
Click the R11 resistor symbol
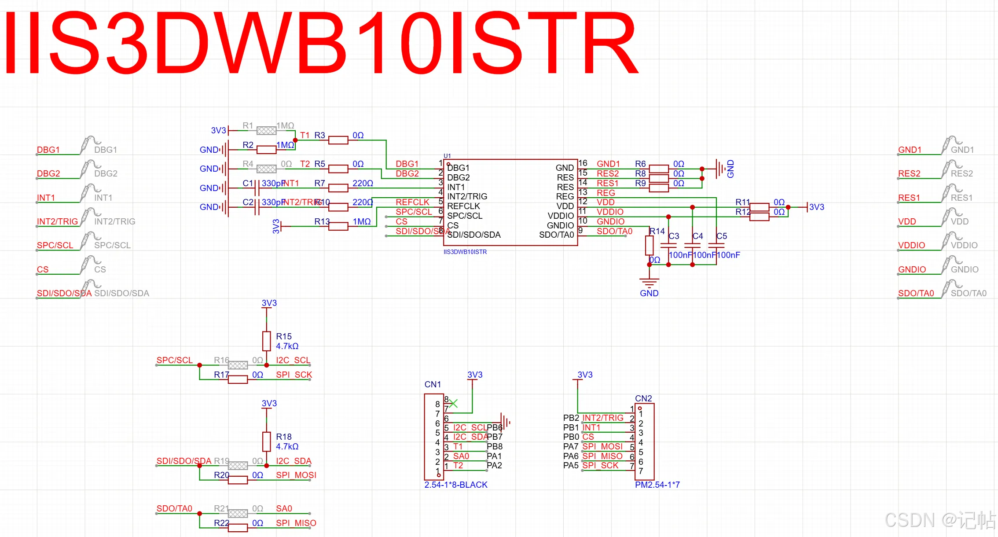pos(759,207)
